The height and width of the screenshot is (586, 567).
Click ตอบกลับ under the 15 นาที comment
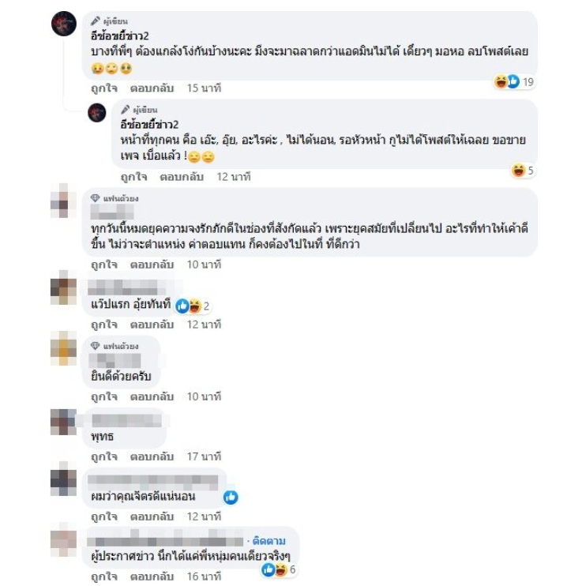(152, 88)
